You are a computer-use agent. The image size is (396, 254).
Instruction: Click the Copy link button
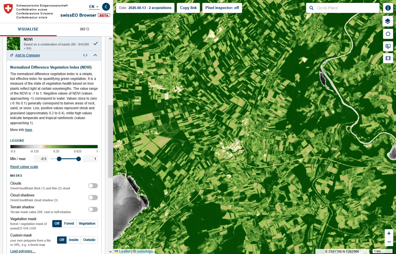tap(188, 8)
